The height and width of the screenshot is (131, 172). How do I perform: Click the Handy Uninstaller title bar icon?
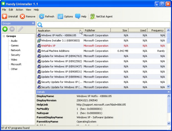(3, 4)
